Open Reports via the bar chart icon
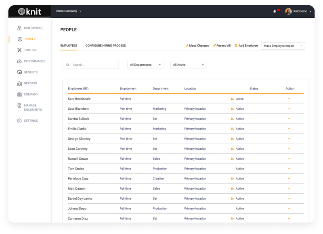This screenshot has width=323, height=234. [x=19, y=83]
